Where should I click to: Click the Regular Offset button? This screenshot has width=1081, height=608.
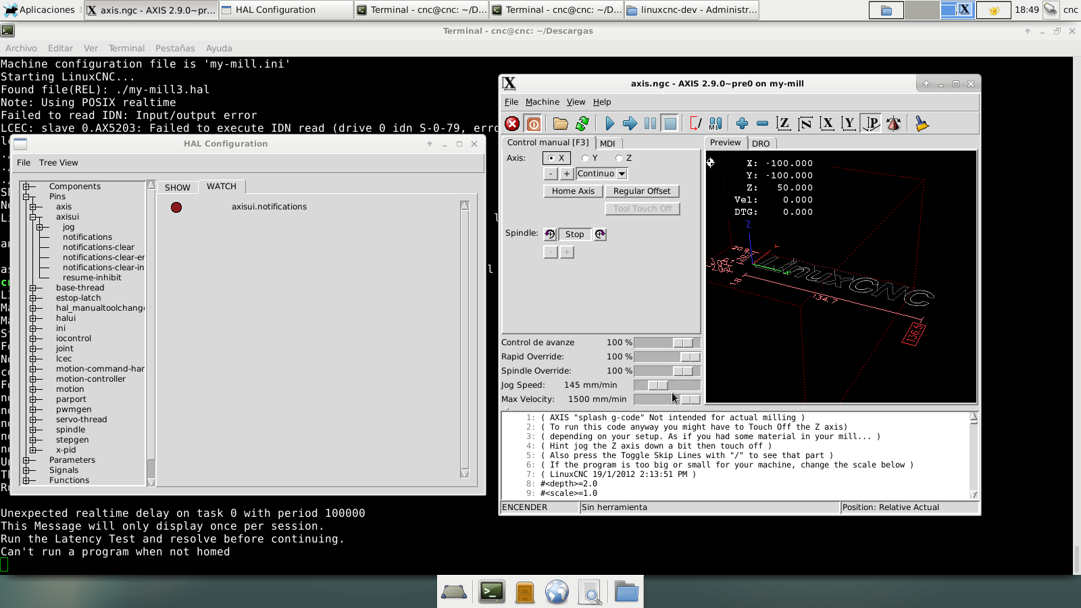[x=642, y=191]
